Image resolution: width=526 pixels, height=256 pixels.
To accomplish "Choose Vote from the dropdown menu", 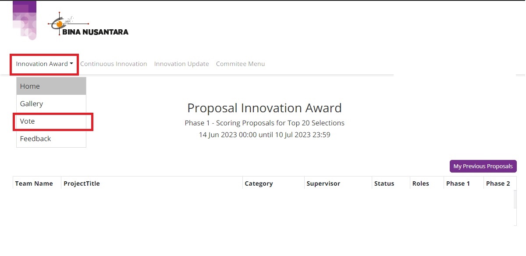I will (51, 121).
